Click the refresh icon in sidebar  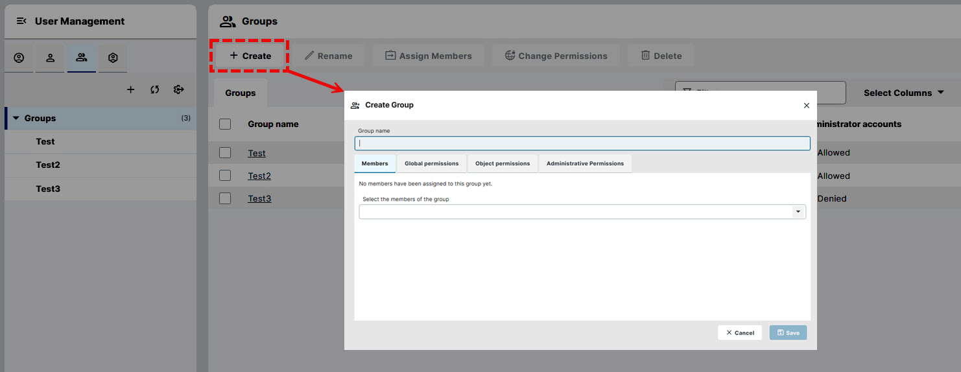coord(154,89)
